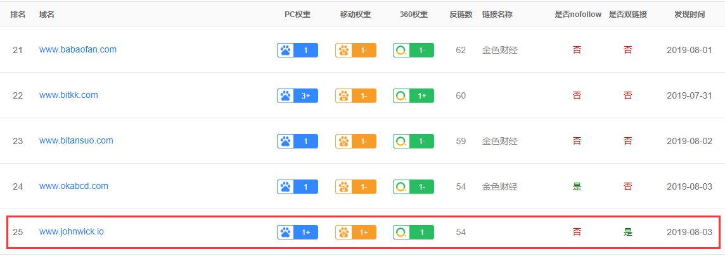Viewport: 725px width, 268px height.
Task: Select rank number 23 cell
Action: click(18, 141)
